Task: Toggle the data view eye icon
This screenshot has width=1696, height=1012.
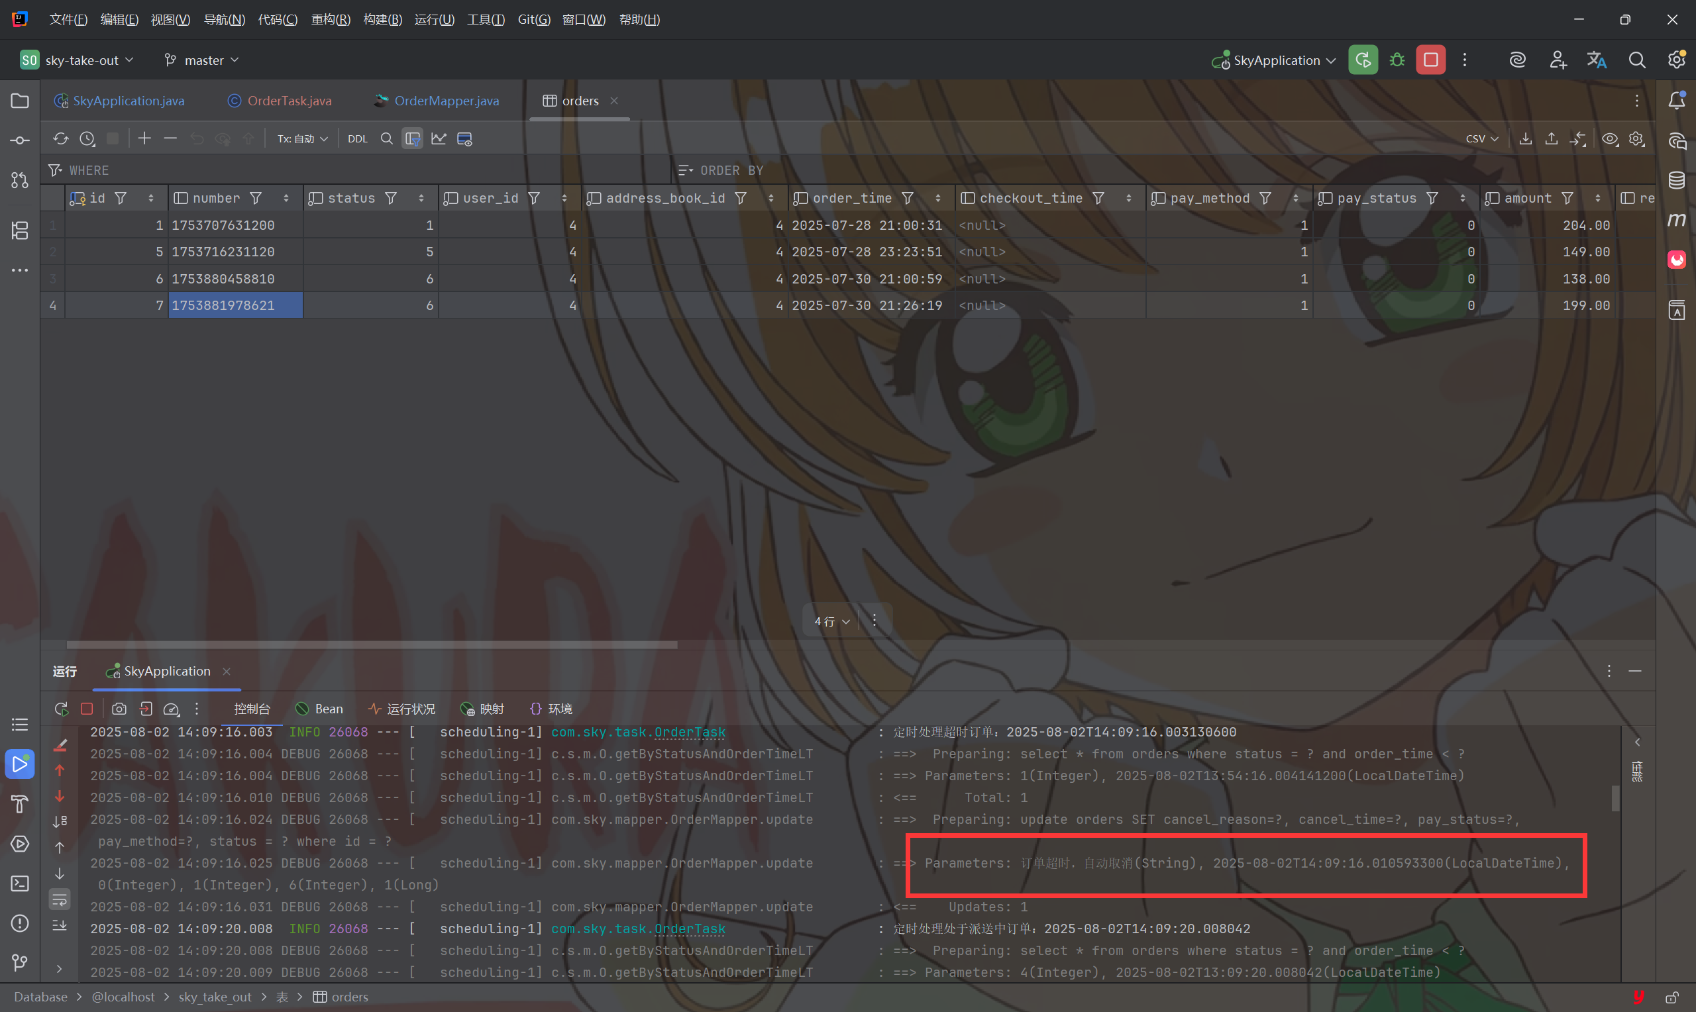Action: click(x=1609, y=139)
